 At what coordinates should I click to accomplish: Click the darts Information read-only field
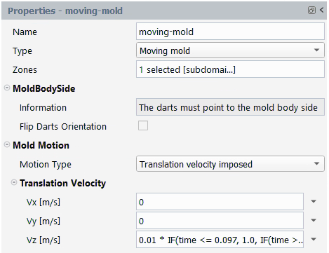[230, 107]
